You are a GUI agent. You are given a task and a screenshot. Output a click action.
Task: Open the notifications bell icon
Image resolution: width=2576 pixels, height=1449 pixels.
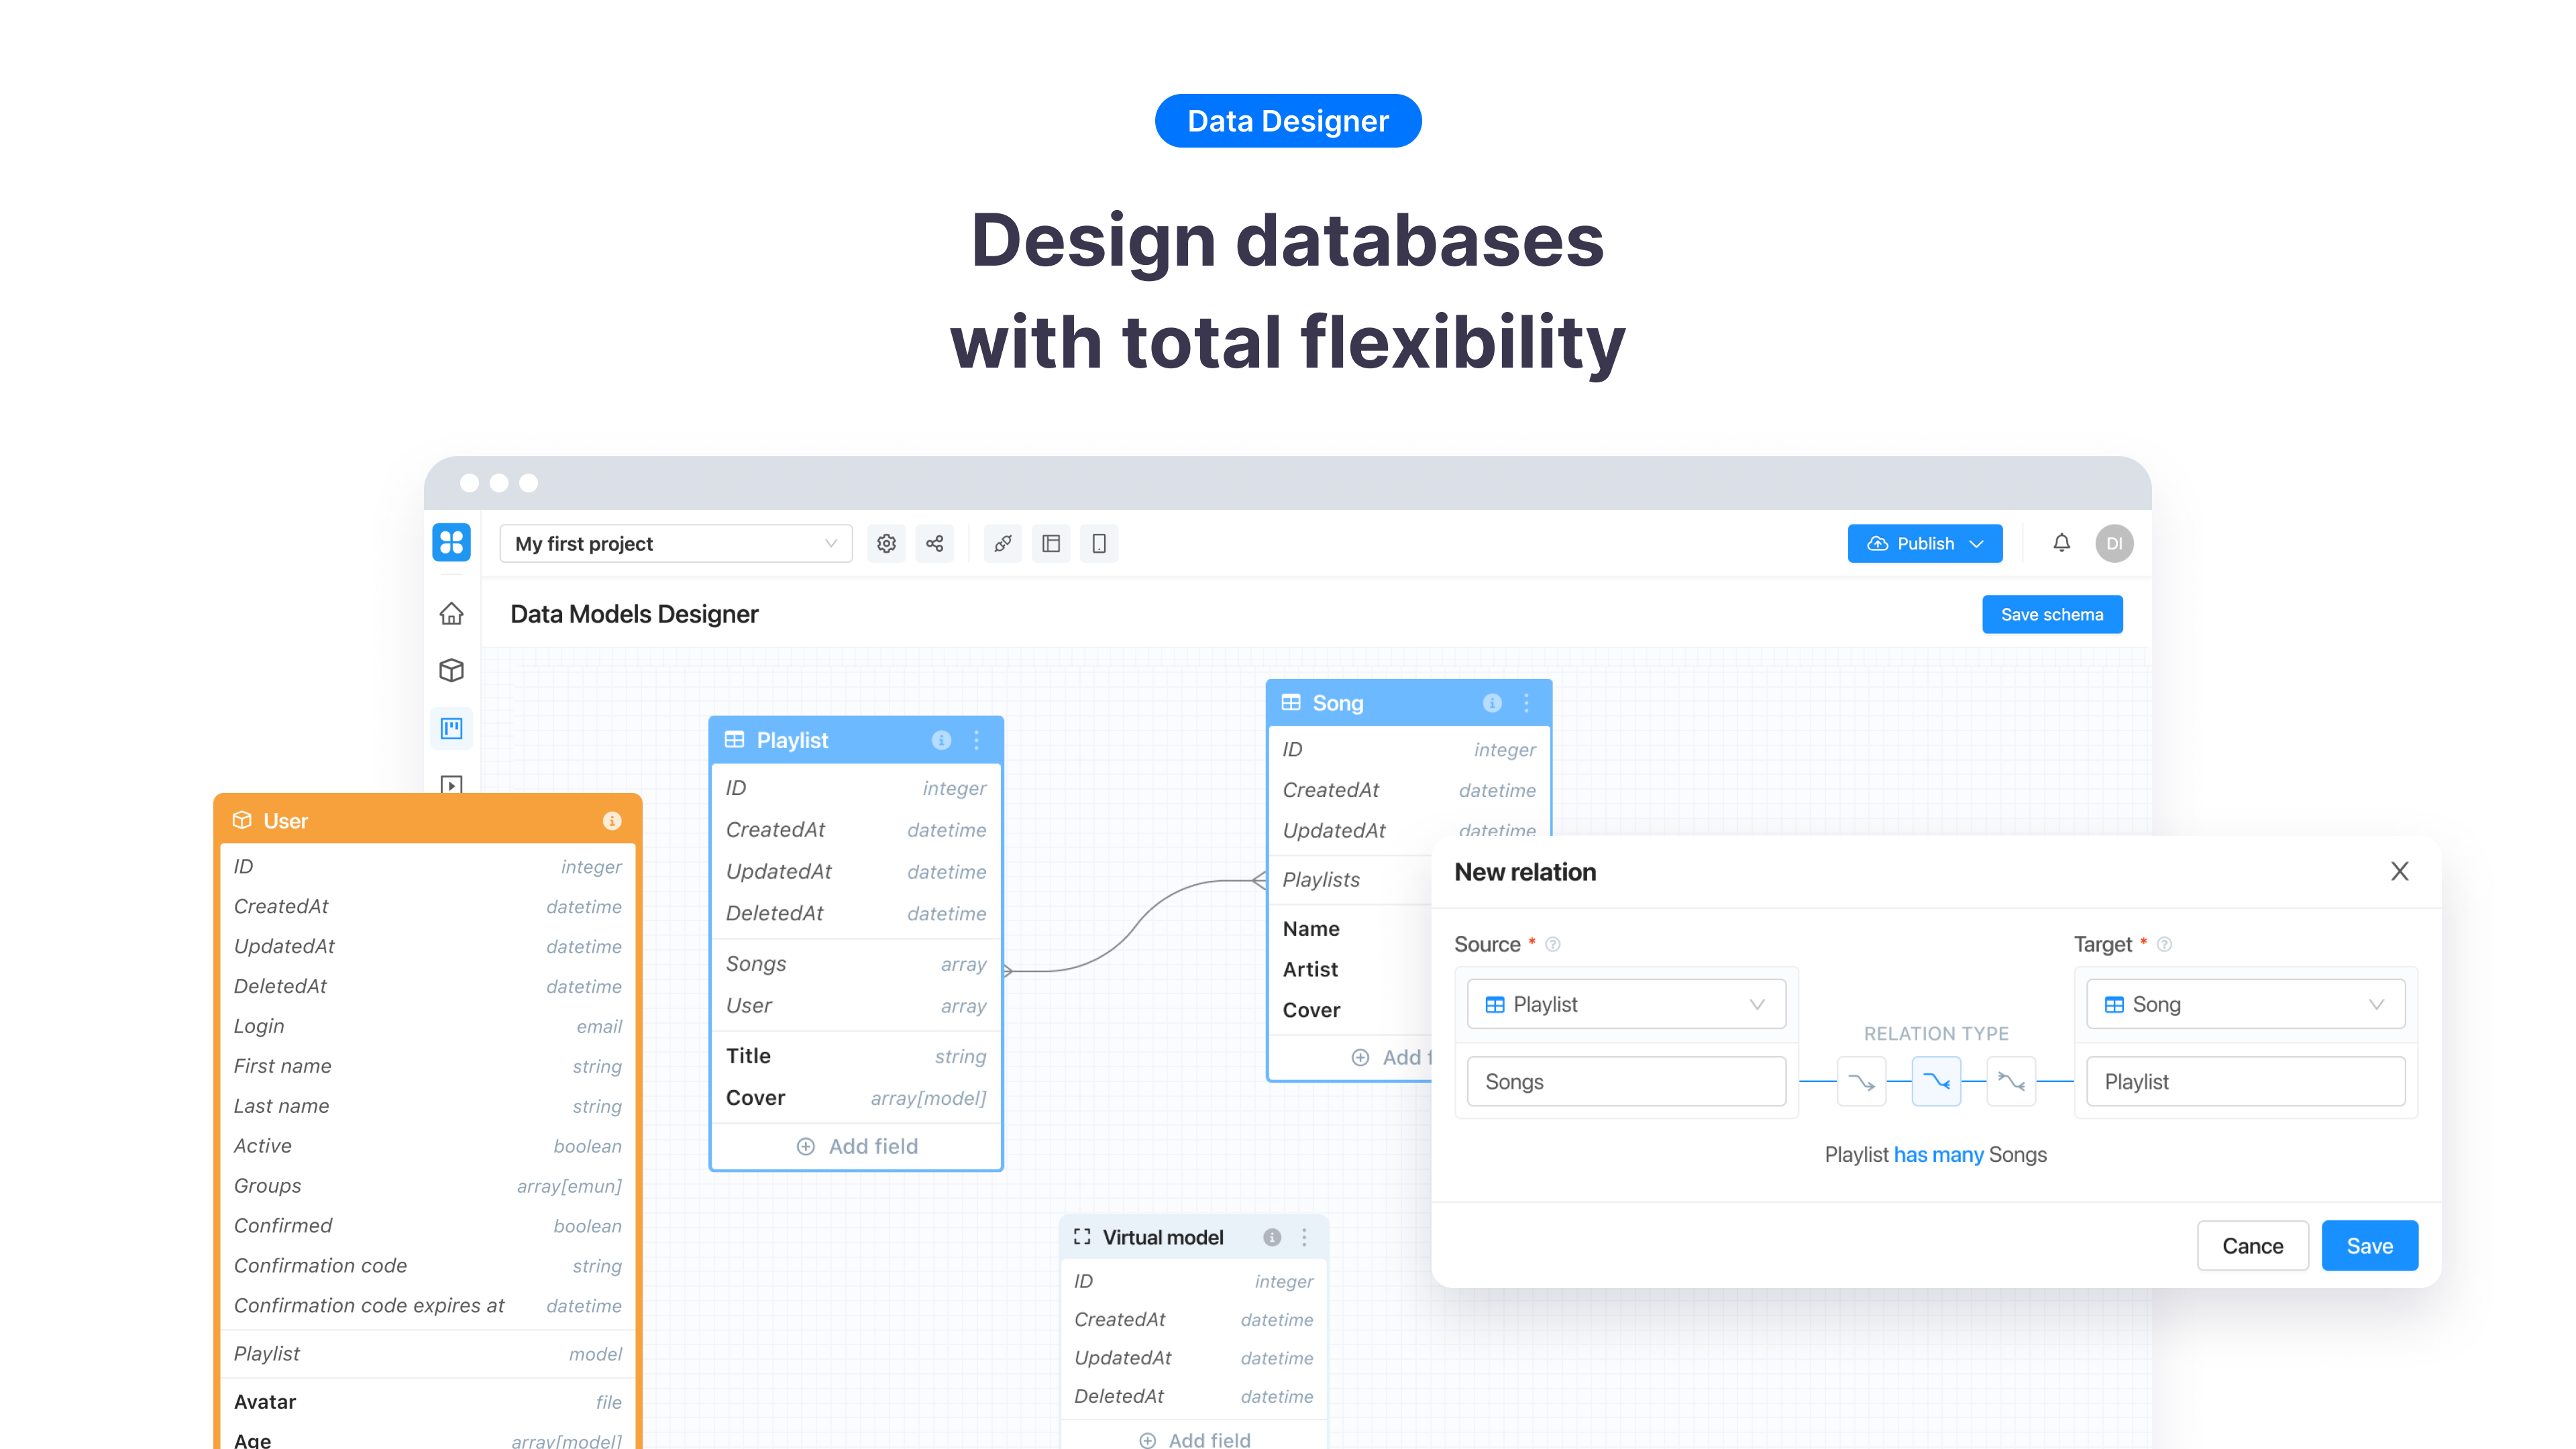click(x=2062, y=543)
